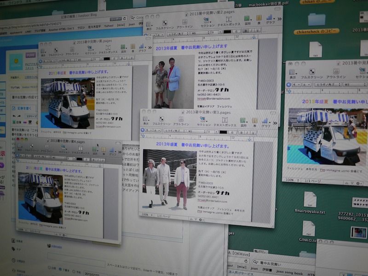
Task: Toggle Underline in 案.pages format bar
Action: pos(132,57)
